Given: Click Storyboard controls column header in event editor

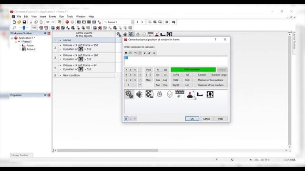Looking at the screenshot, I should pos(132,34).
